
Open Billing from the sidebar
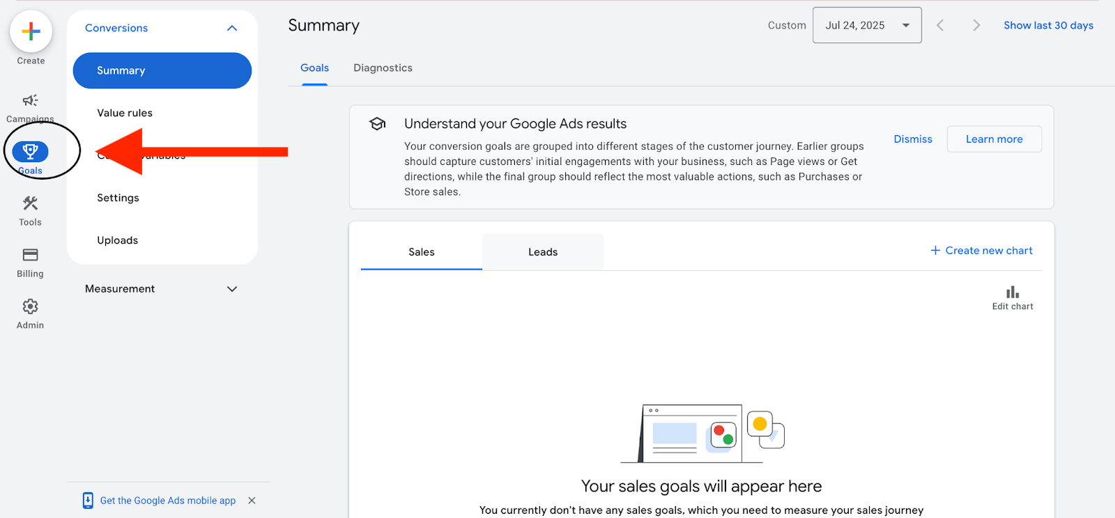click(30, 256)
